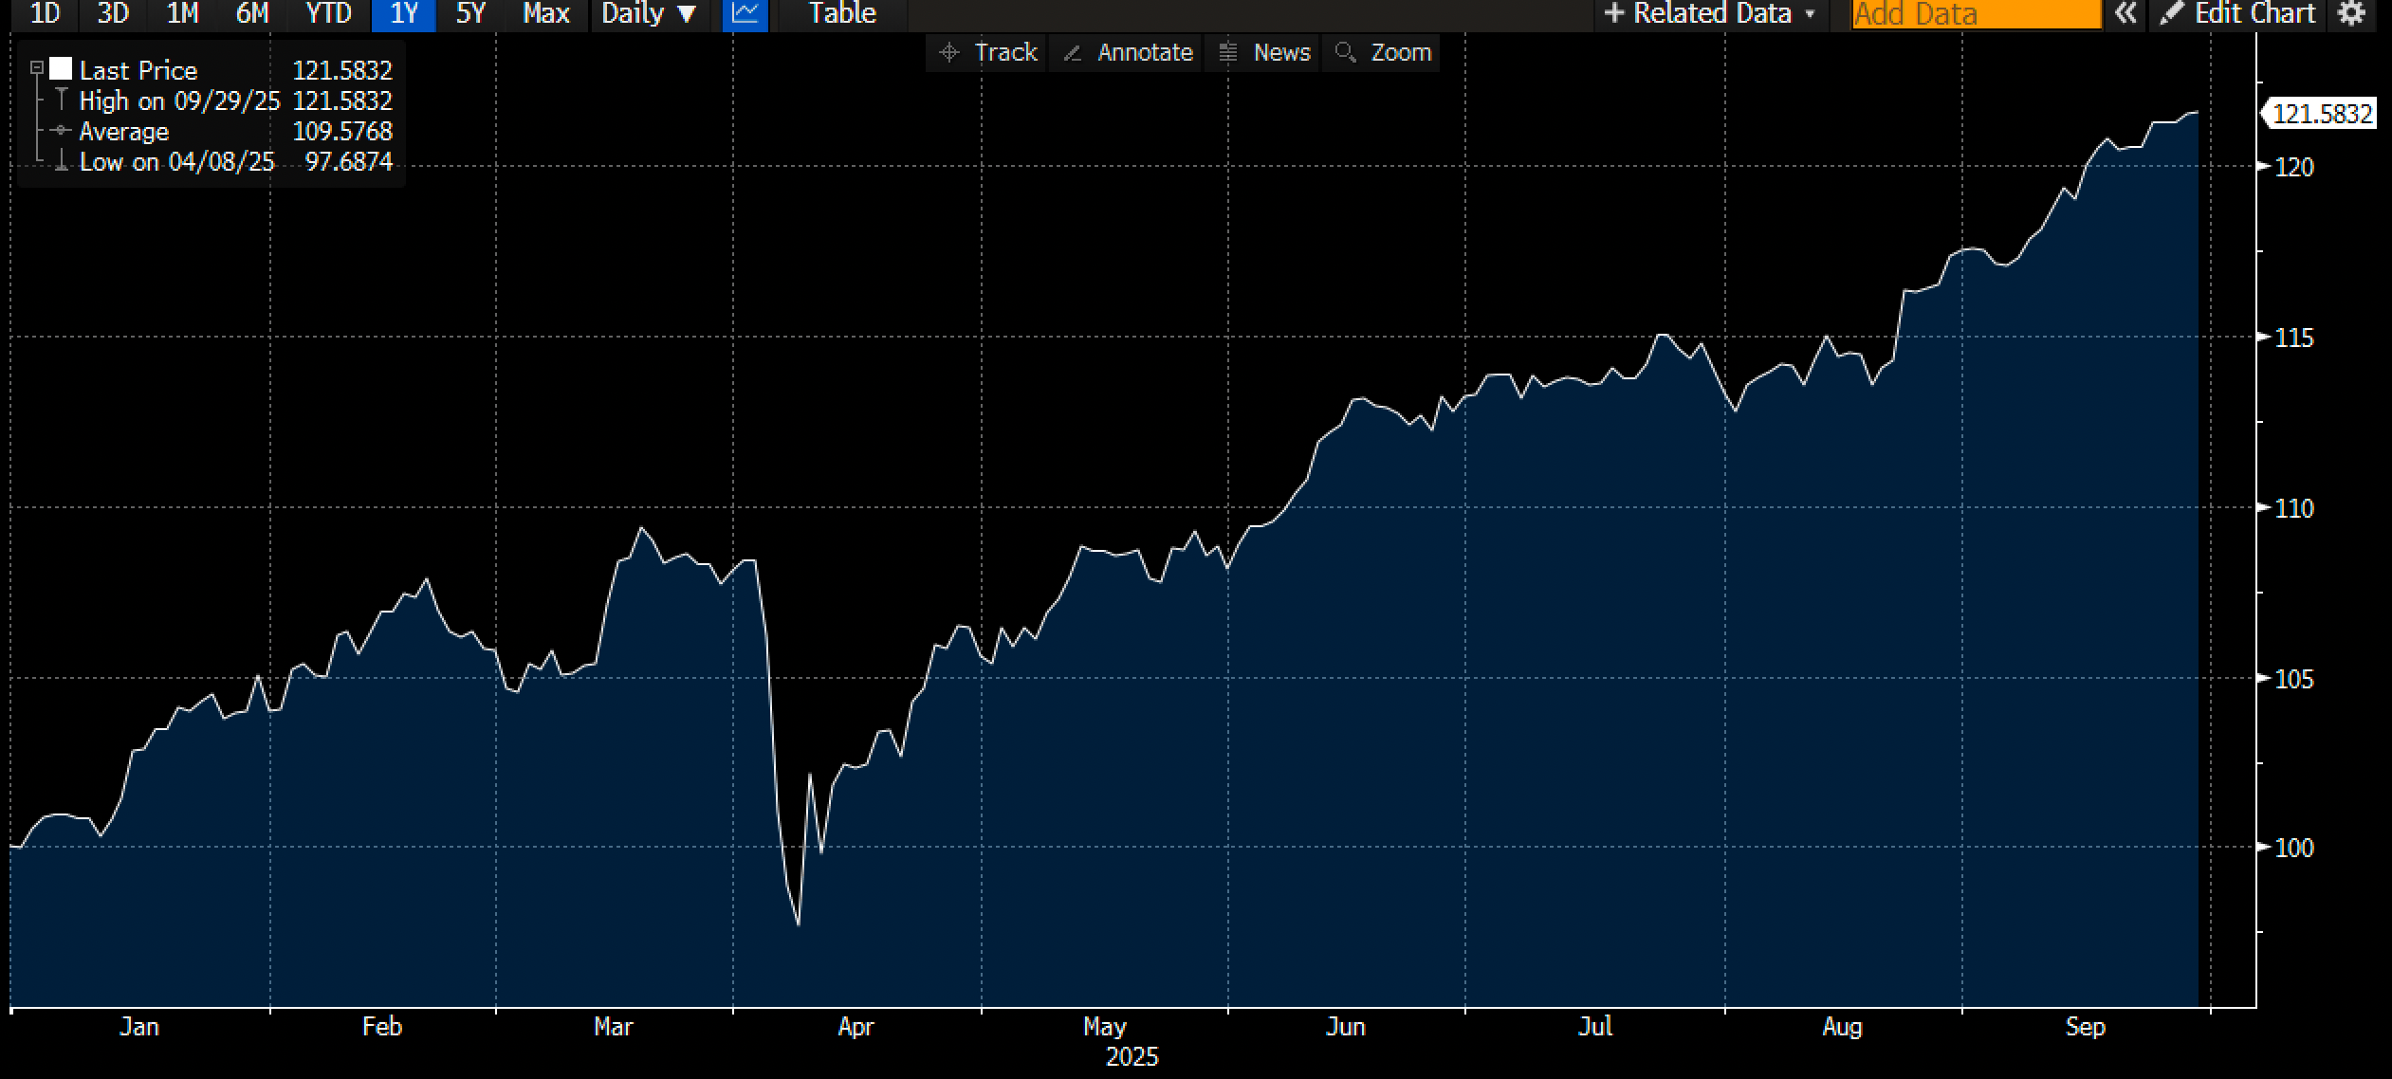This screenshot has height=1079, width=2392.
Task: Switch range to YTD
Action: [x=328, y=14]
